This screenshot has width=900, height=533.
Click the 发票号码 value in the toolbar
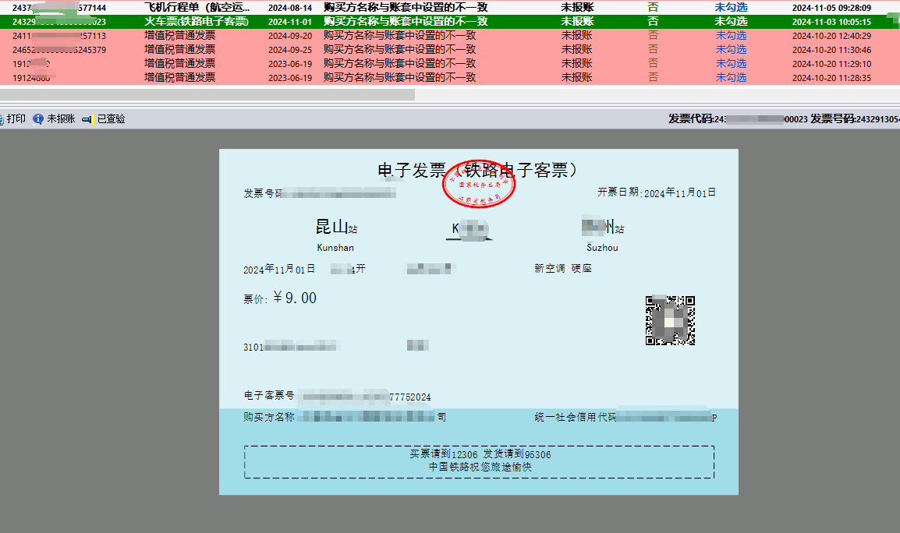click(877, 118)
